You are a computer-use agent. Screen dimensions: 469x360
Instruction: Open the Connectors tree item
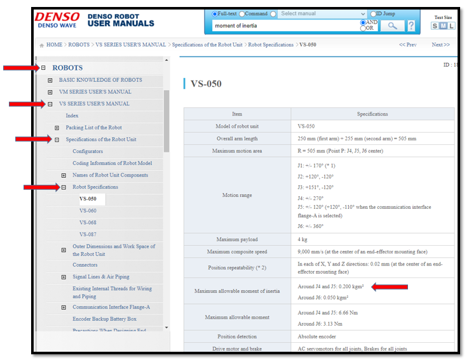85,265
